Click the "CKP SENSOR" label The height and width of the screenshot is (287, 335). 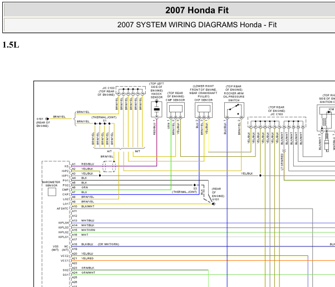[x=204, y=100]
